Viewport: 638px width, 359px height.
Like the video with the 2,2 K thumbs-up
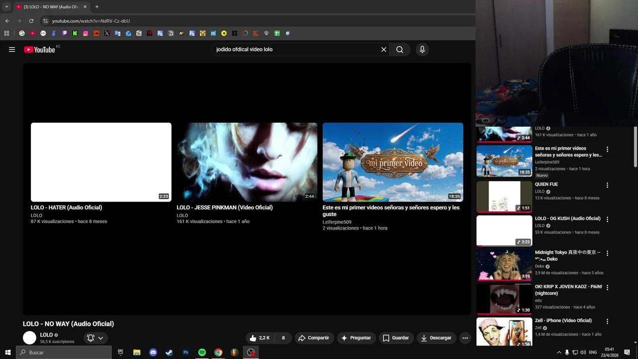coord(260,338)
